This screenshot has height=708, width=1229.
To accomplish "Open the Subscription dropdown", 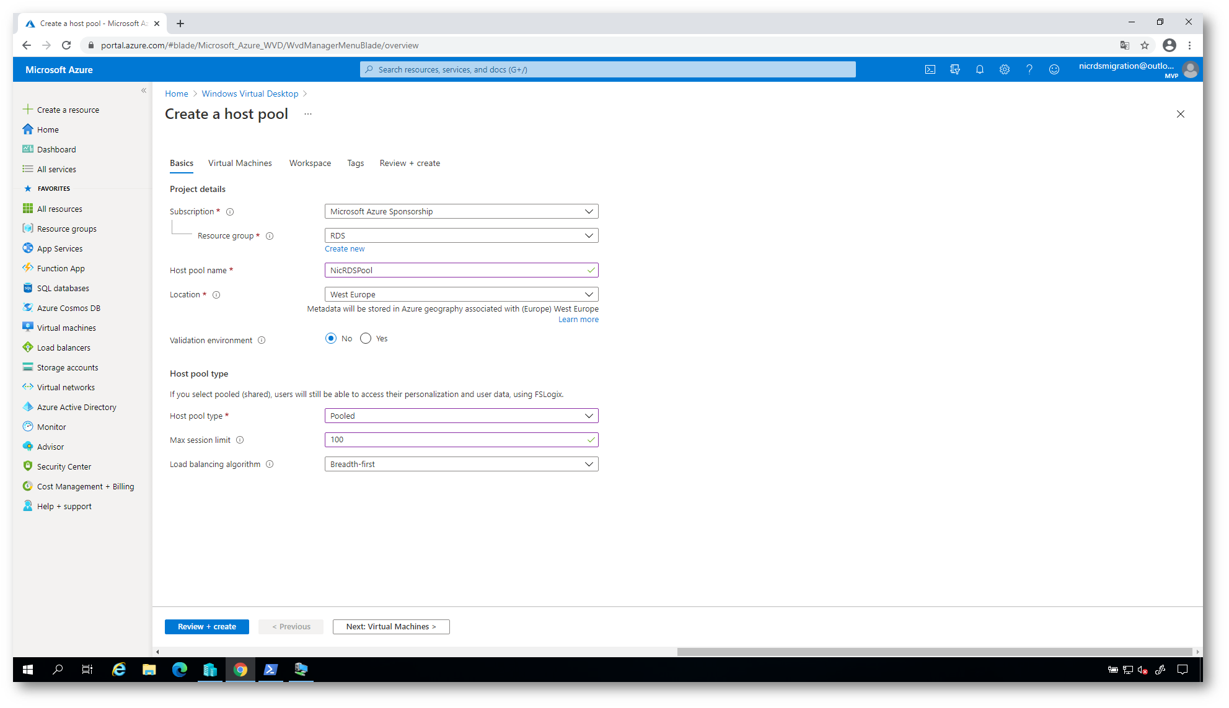I will pos(461,211).
